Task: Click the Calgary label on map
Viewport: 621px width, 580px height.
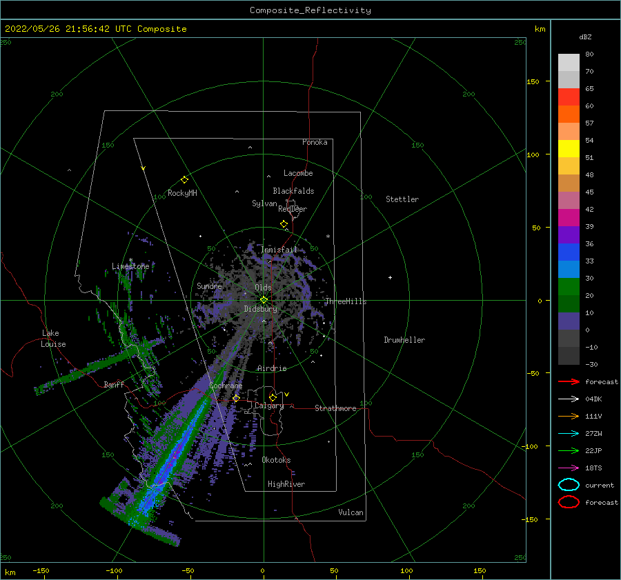Action: (269, 406)
